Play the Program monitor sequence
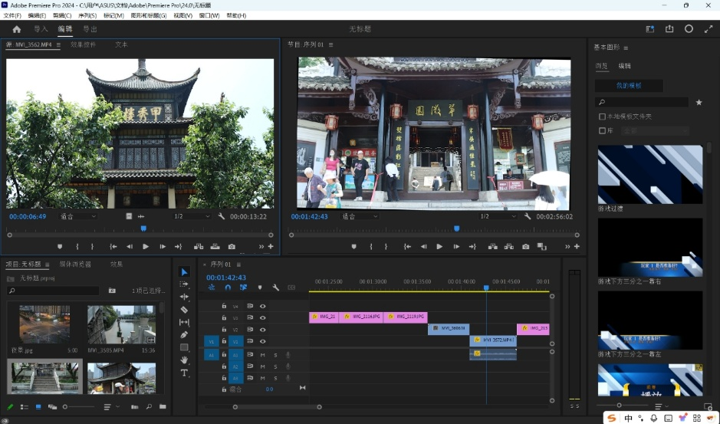The height and width of the screenshot is (424, 720). point(439,247)
